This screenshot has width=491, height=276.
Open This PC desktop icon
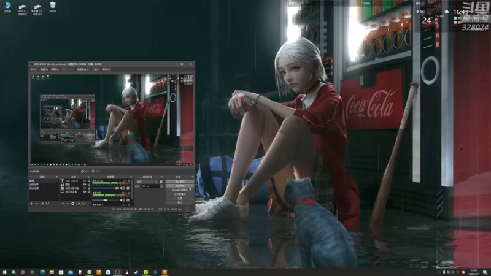[7, 7]
